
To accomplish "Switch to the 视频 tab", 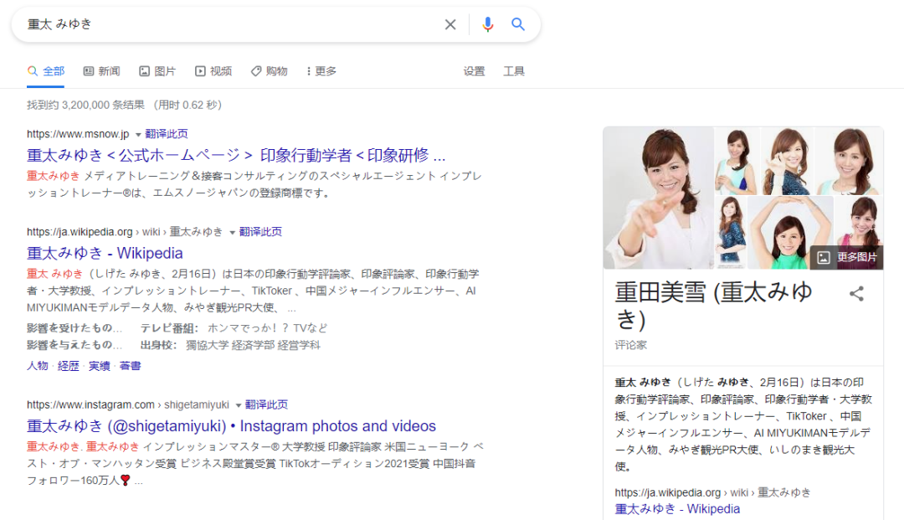I will coord(213,71).
